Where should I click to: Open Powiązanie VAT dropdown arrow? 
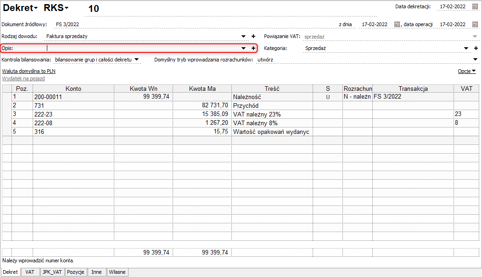(475, 37)
